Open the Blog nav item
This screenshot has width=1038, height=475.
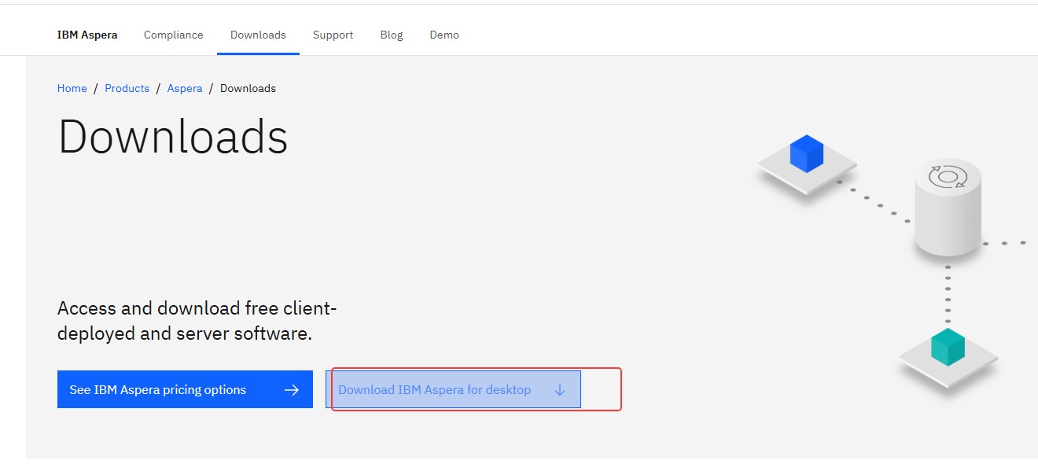(x=392, y=35)
